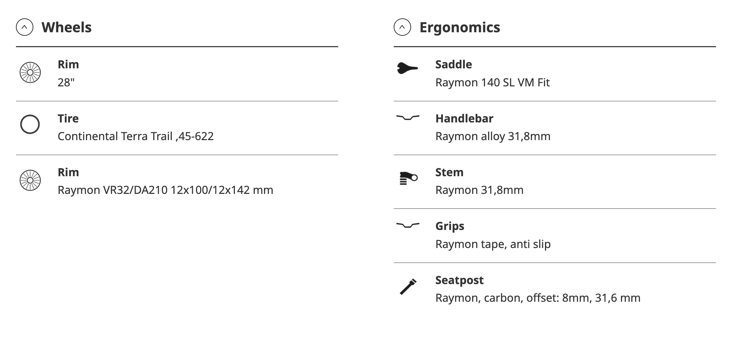This screenshot has height=342, width=750.
Task: Click the Raymon VR32/DA210 rim specification
Action: [x=165, y=190]
